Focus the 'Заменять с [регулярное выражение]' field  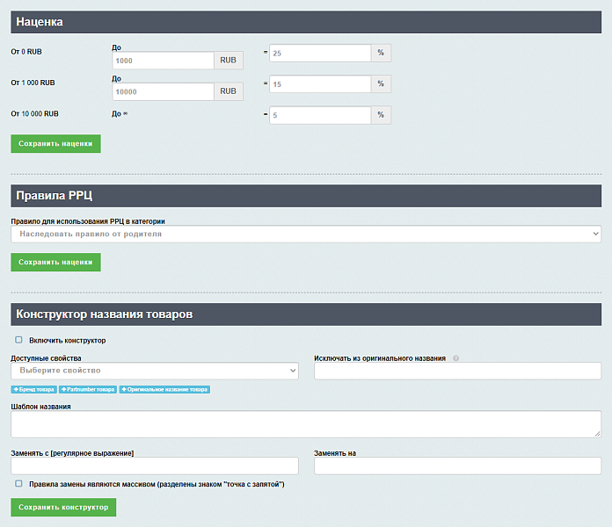tap(154, 466)
